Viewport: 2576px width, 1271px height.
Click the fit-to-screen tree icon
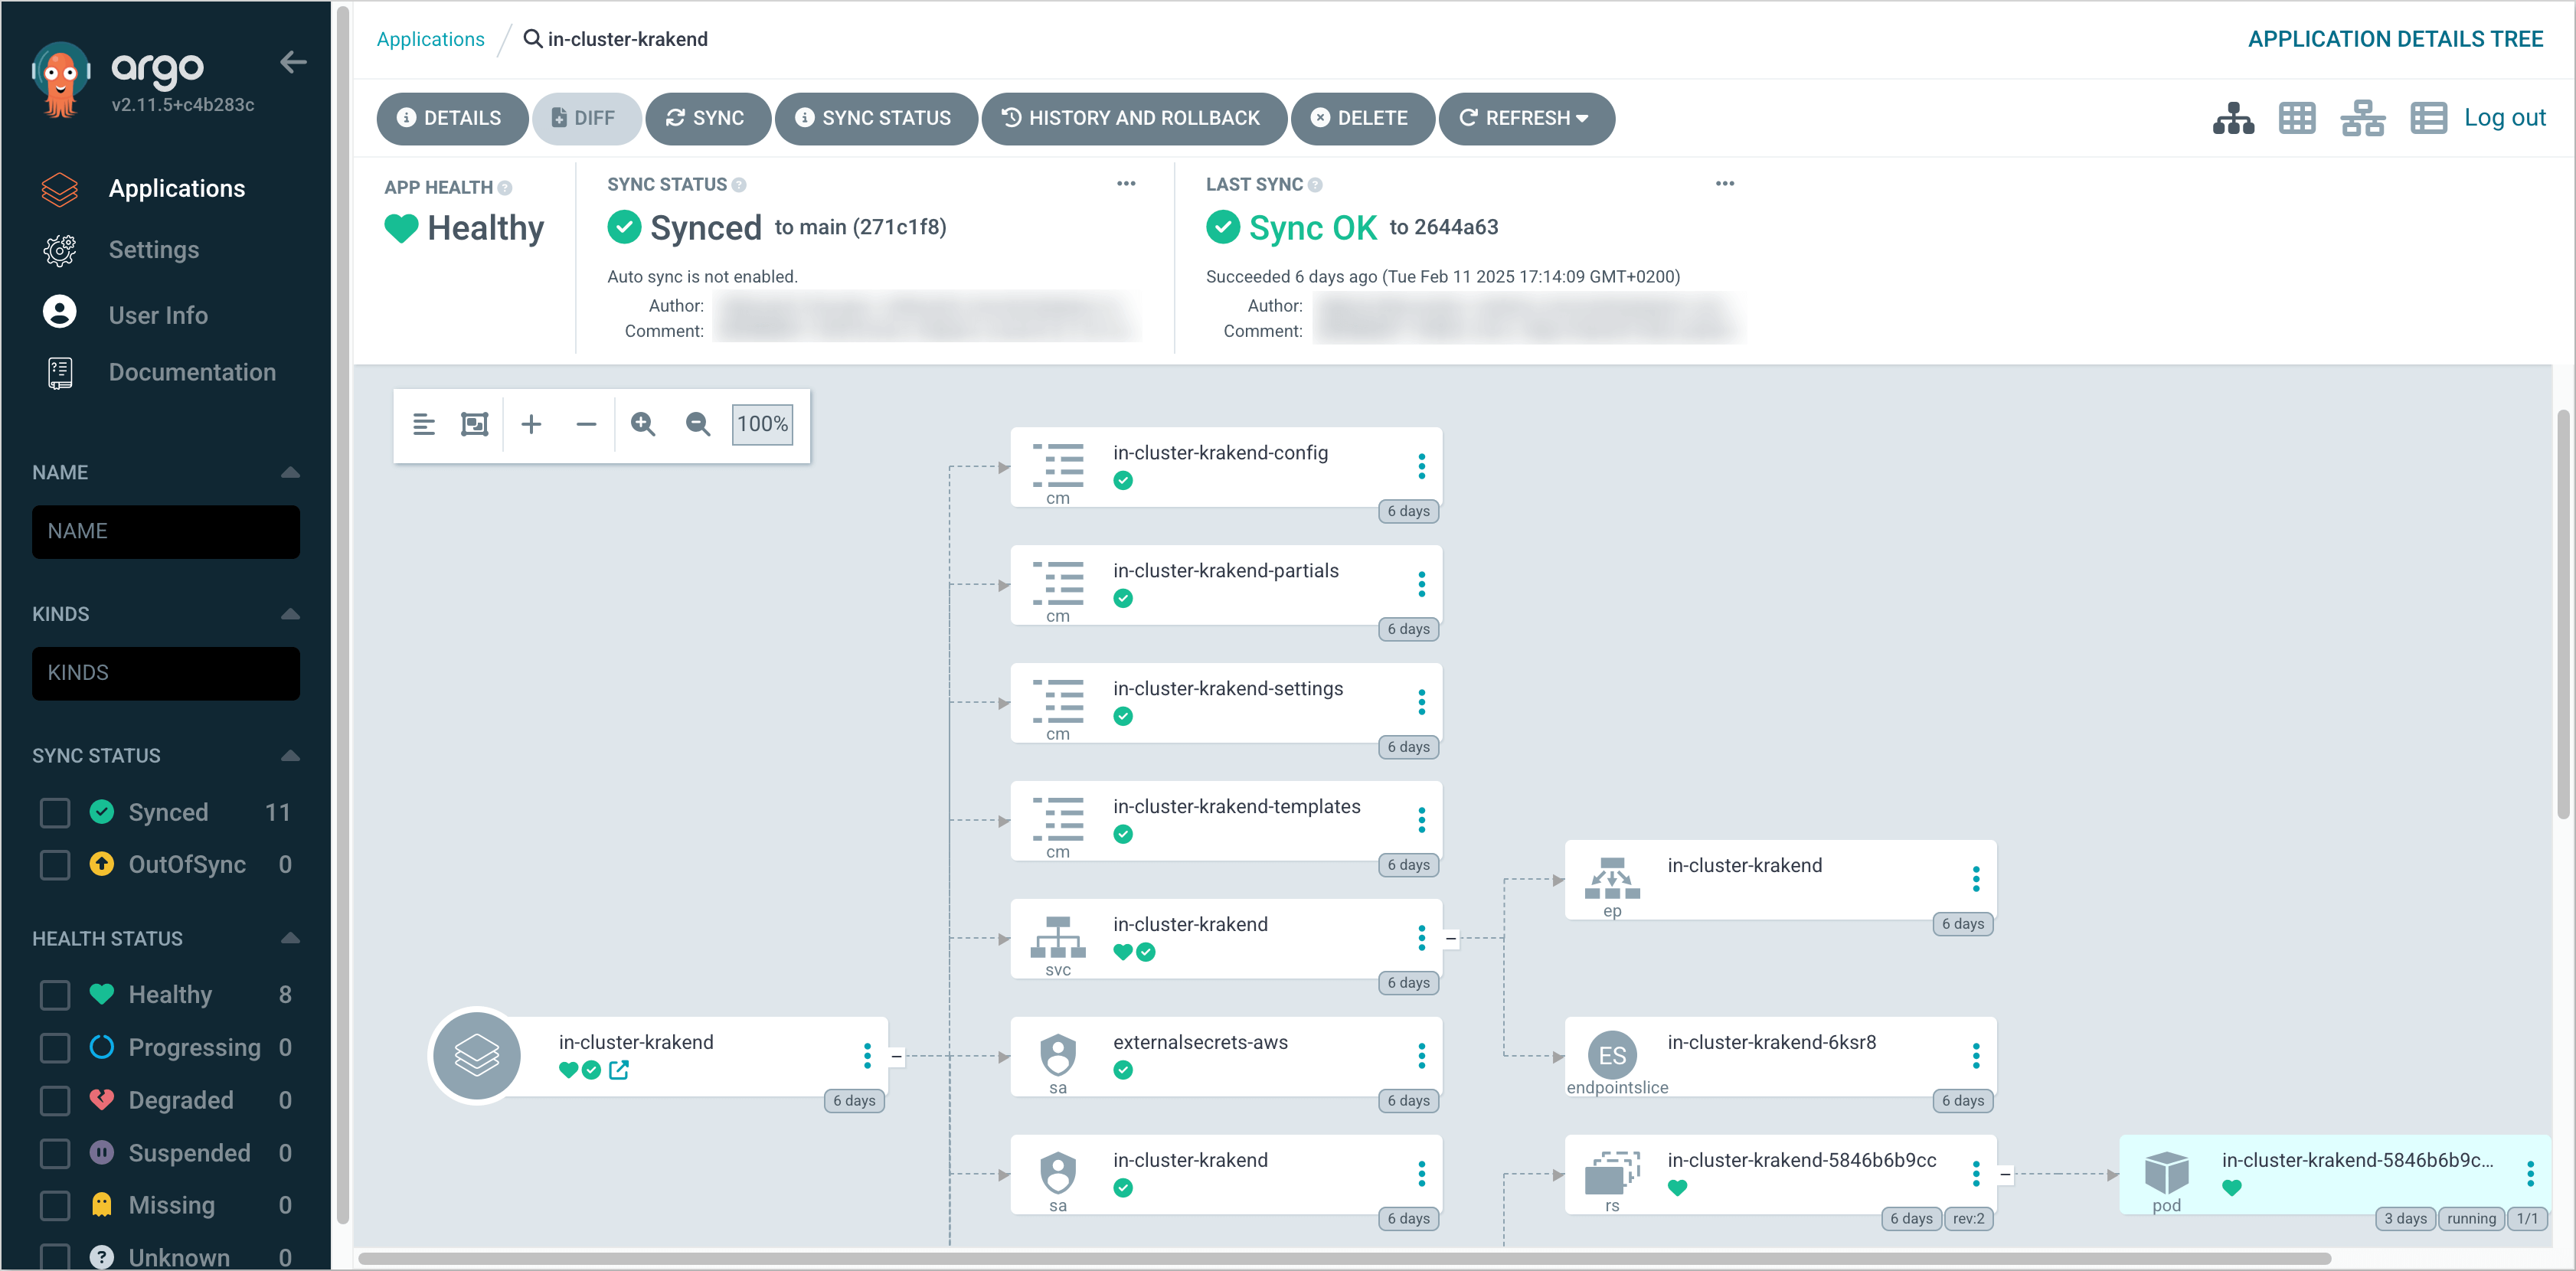pyautogui.click(x=474, y=424)
